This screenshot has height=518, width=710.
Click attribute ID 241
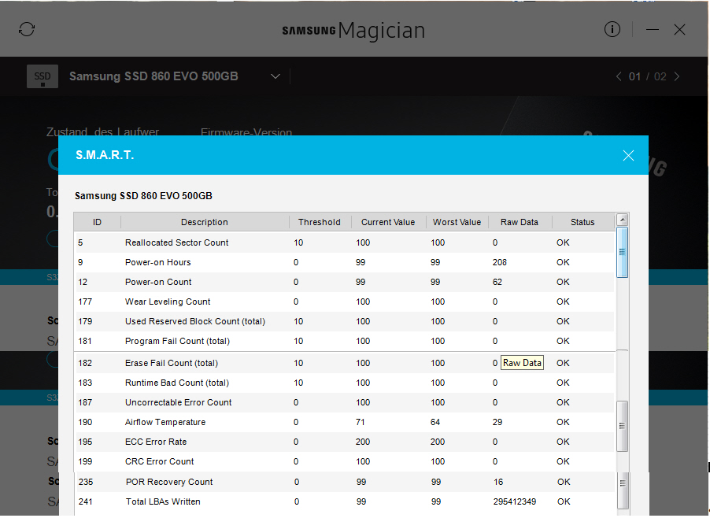point(86,501)
